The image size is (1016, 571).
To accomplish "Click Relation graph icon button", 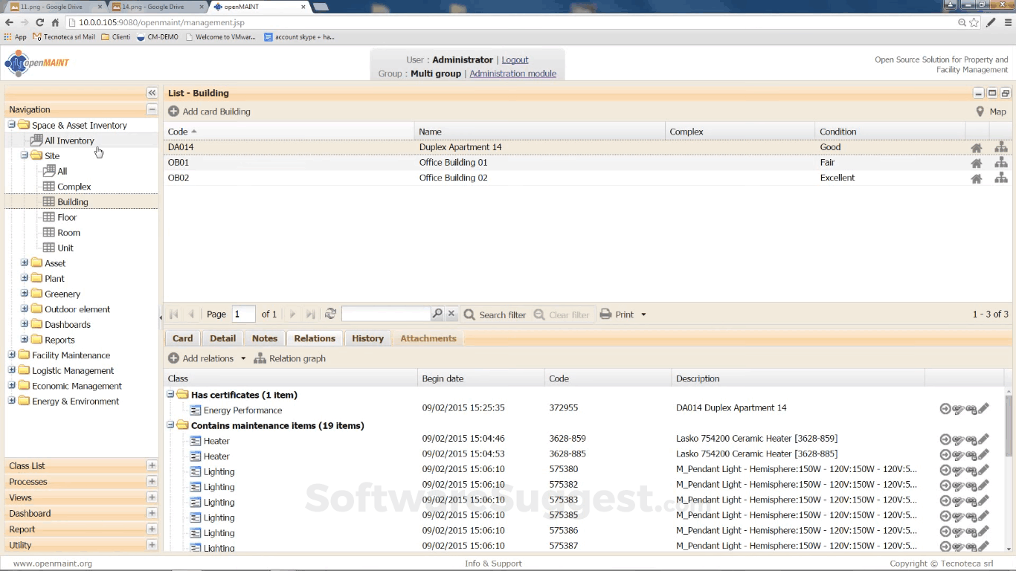I will click(x=260, y=358).
